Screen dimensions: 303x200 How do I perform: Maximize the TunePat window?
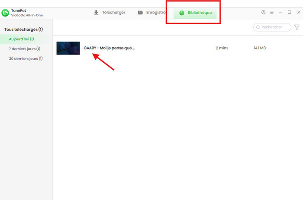(289, 12)
